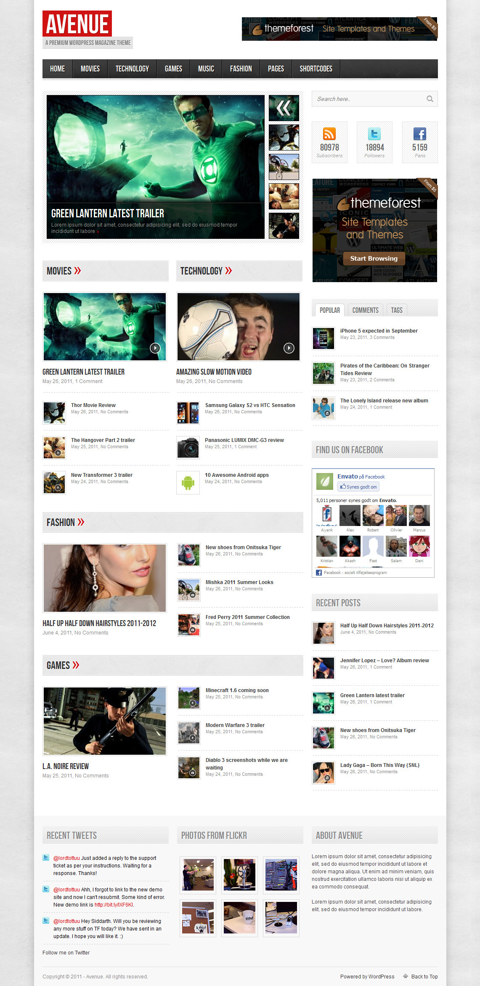
Task: Click the Facebook like 'Synes godt om' button
Action: [x=358, y=486]
